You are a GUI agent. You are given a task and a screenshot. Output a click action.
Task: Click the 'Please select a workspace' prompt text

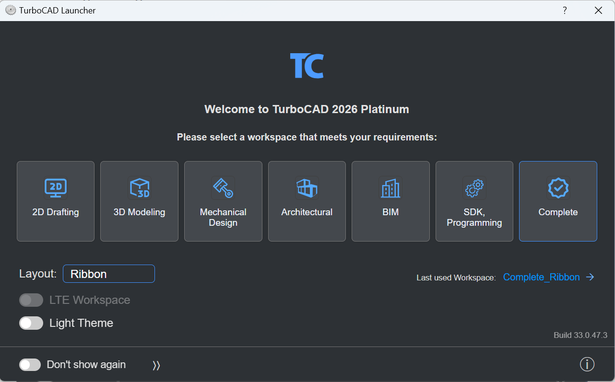307,137
